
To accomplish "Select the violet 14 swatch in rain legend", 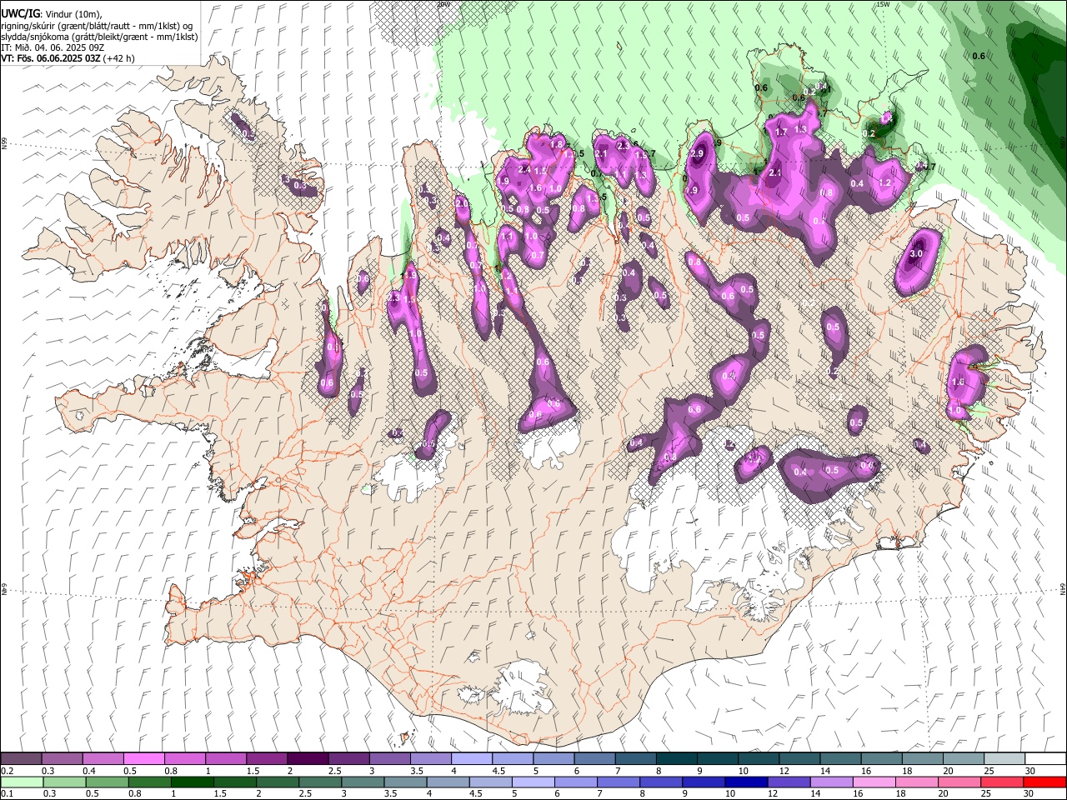I will (x=831, y=782).
